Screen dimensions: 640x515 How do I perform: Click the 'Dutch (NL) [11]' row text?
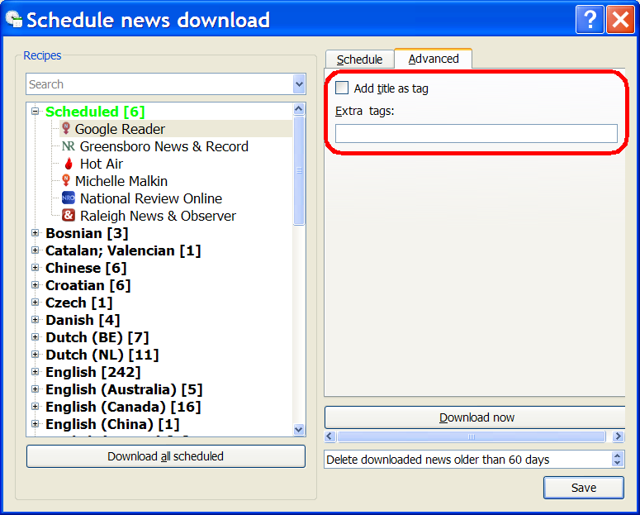(102, 355)
